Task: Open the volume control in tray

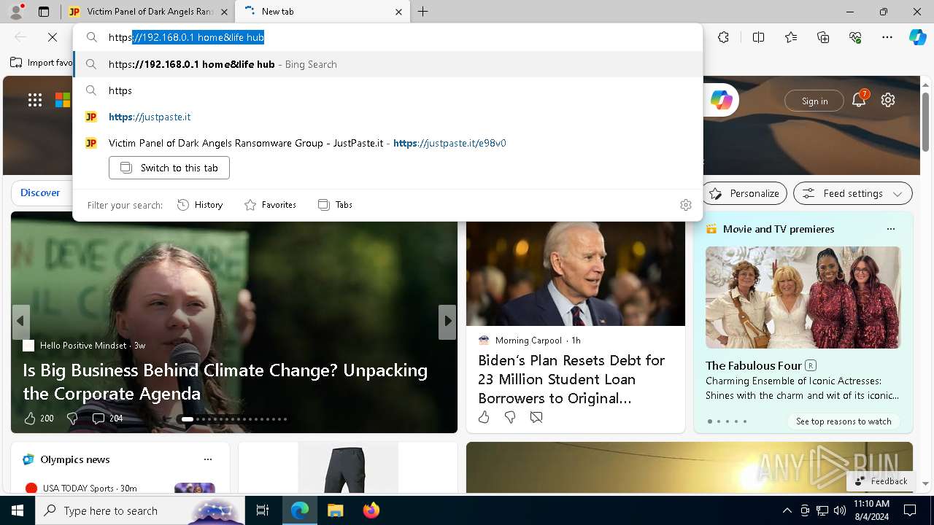Action: point(840,510)
